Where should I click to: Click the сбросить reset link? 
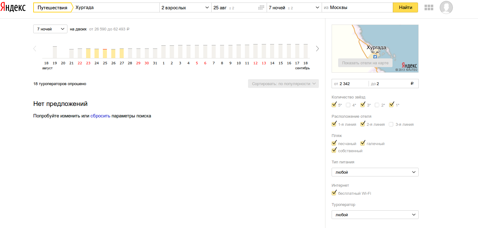[x=100, y=116]
